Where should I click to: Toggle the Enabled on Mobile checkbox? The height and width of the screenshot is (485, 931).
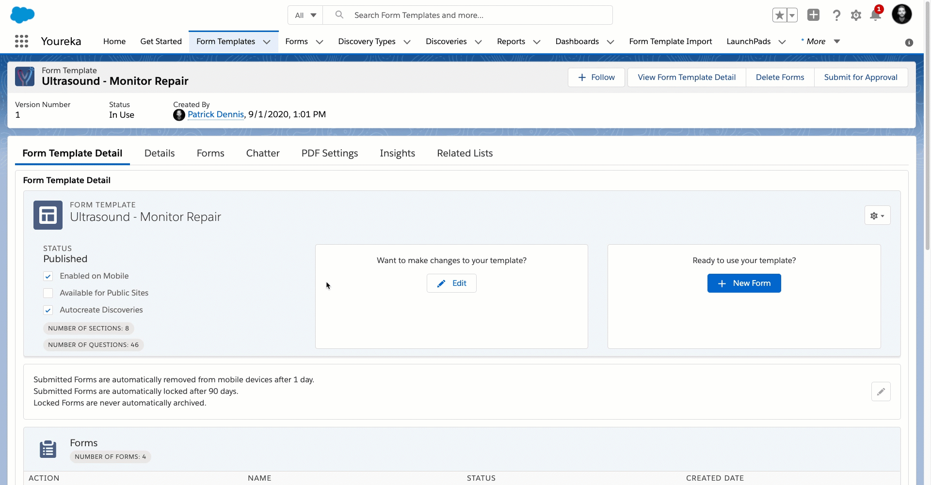pos(48,276)
